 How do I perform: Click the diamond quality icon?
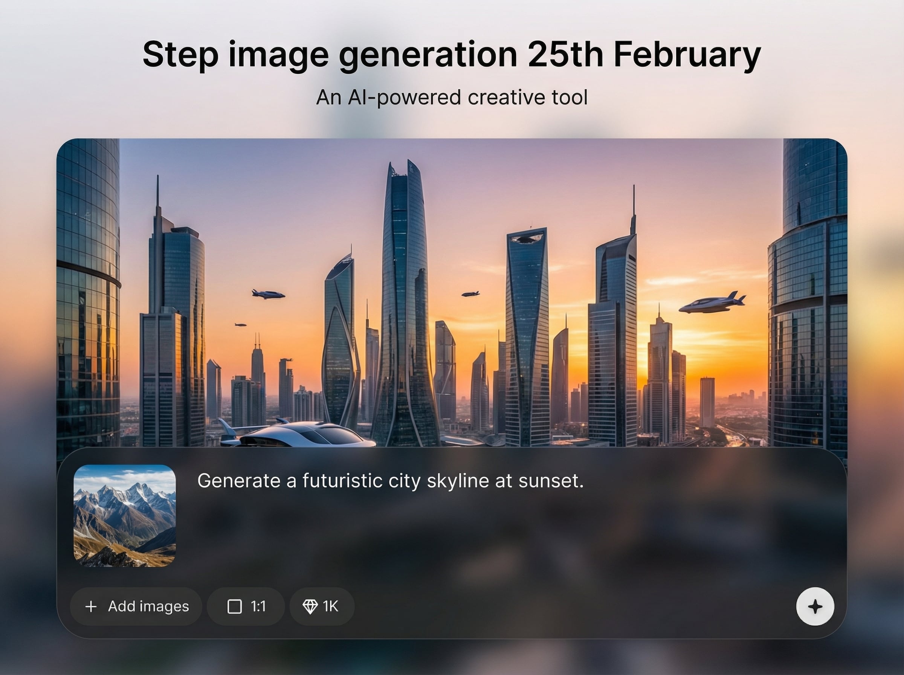(x=310, y=607)
